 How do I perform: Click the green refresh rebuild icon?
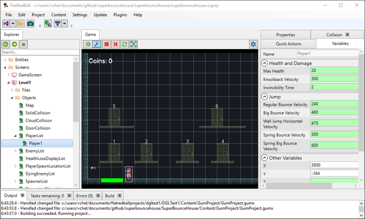(125, 44)
